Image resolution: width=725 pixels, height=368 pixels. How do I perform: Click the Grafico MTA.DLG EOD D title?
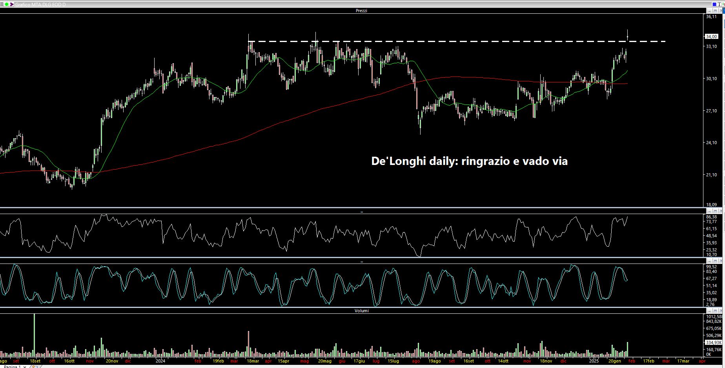[x=40, y=4]
